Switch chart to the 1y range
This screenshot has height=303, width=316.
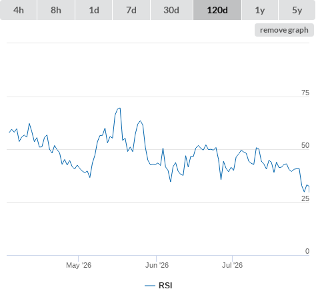(260, 10)
